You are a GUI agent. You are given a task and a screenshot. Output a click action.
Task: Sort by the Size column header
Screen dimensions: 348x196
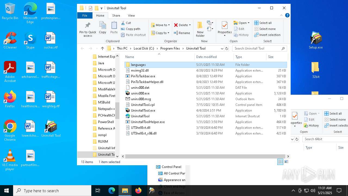[x=276, y=57]
